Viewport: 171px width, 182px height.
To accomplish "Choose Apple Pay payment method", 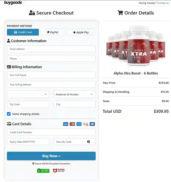I will tap(81, 32).
